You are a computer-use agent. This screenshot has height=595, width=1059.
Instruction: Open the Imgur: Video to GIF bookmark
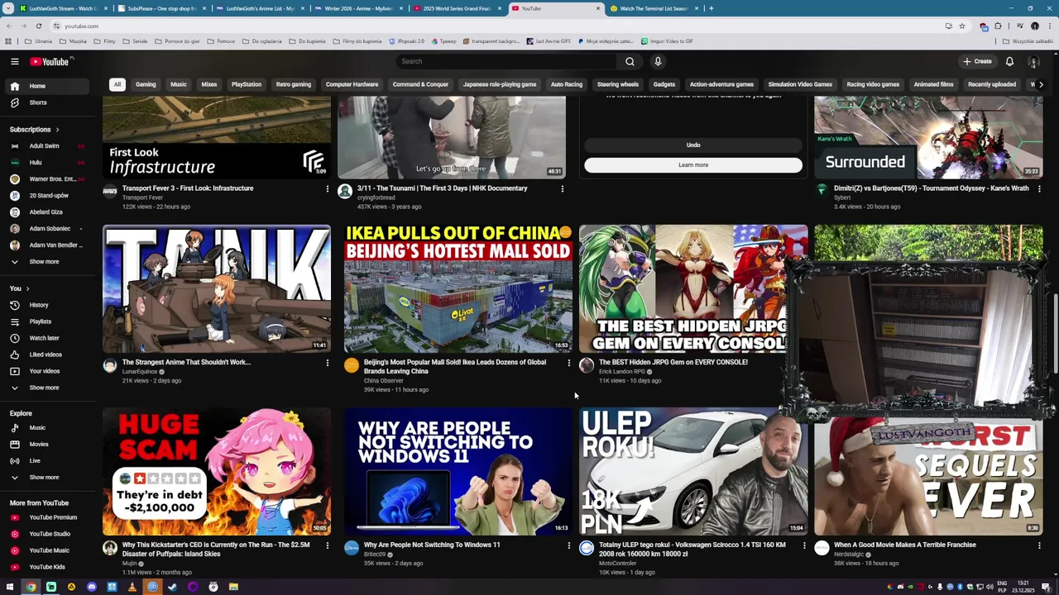click(667, 41)
